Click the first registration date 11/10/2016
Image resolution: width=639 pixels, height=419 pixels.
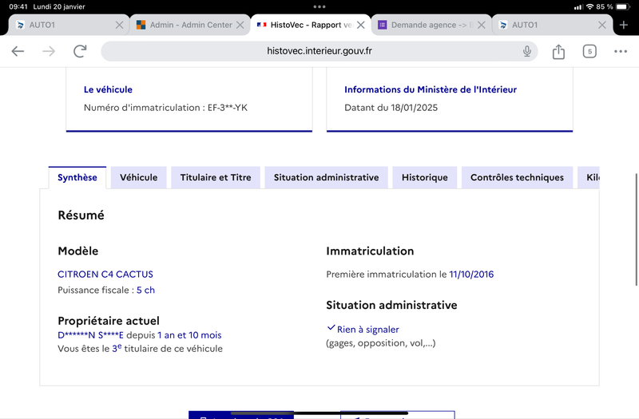pyautogui.click(x=471, y=275)
